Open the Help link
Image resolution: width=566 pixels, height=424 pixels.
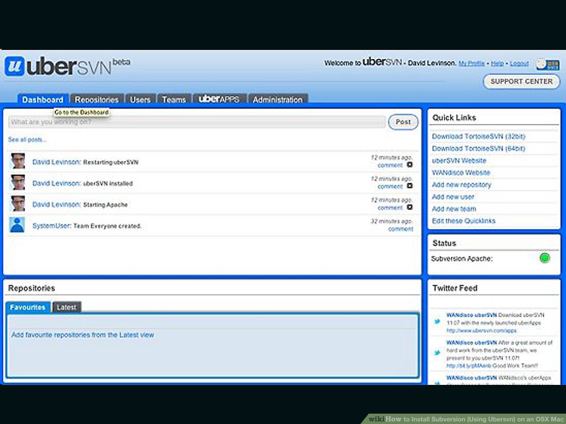pyautogui.click(x=498, y=63)
